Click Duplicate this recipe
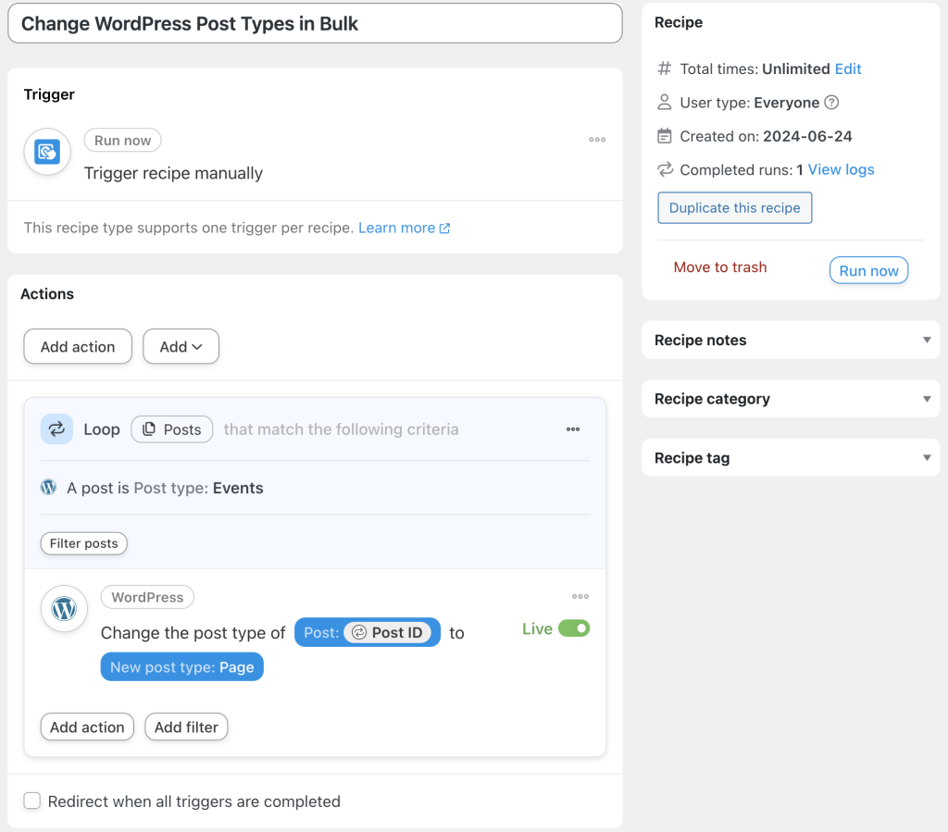This screenshot has width=948, height=832. (734, 207)
